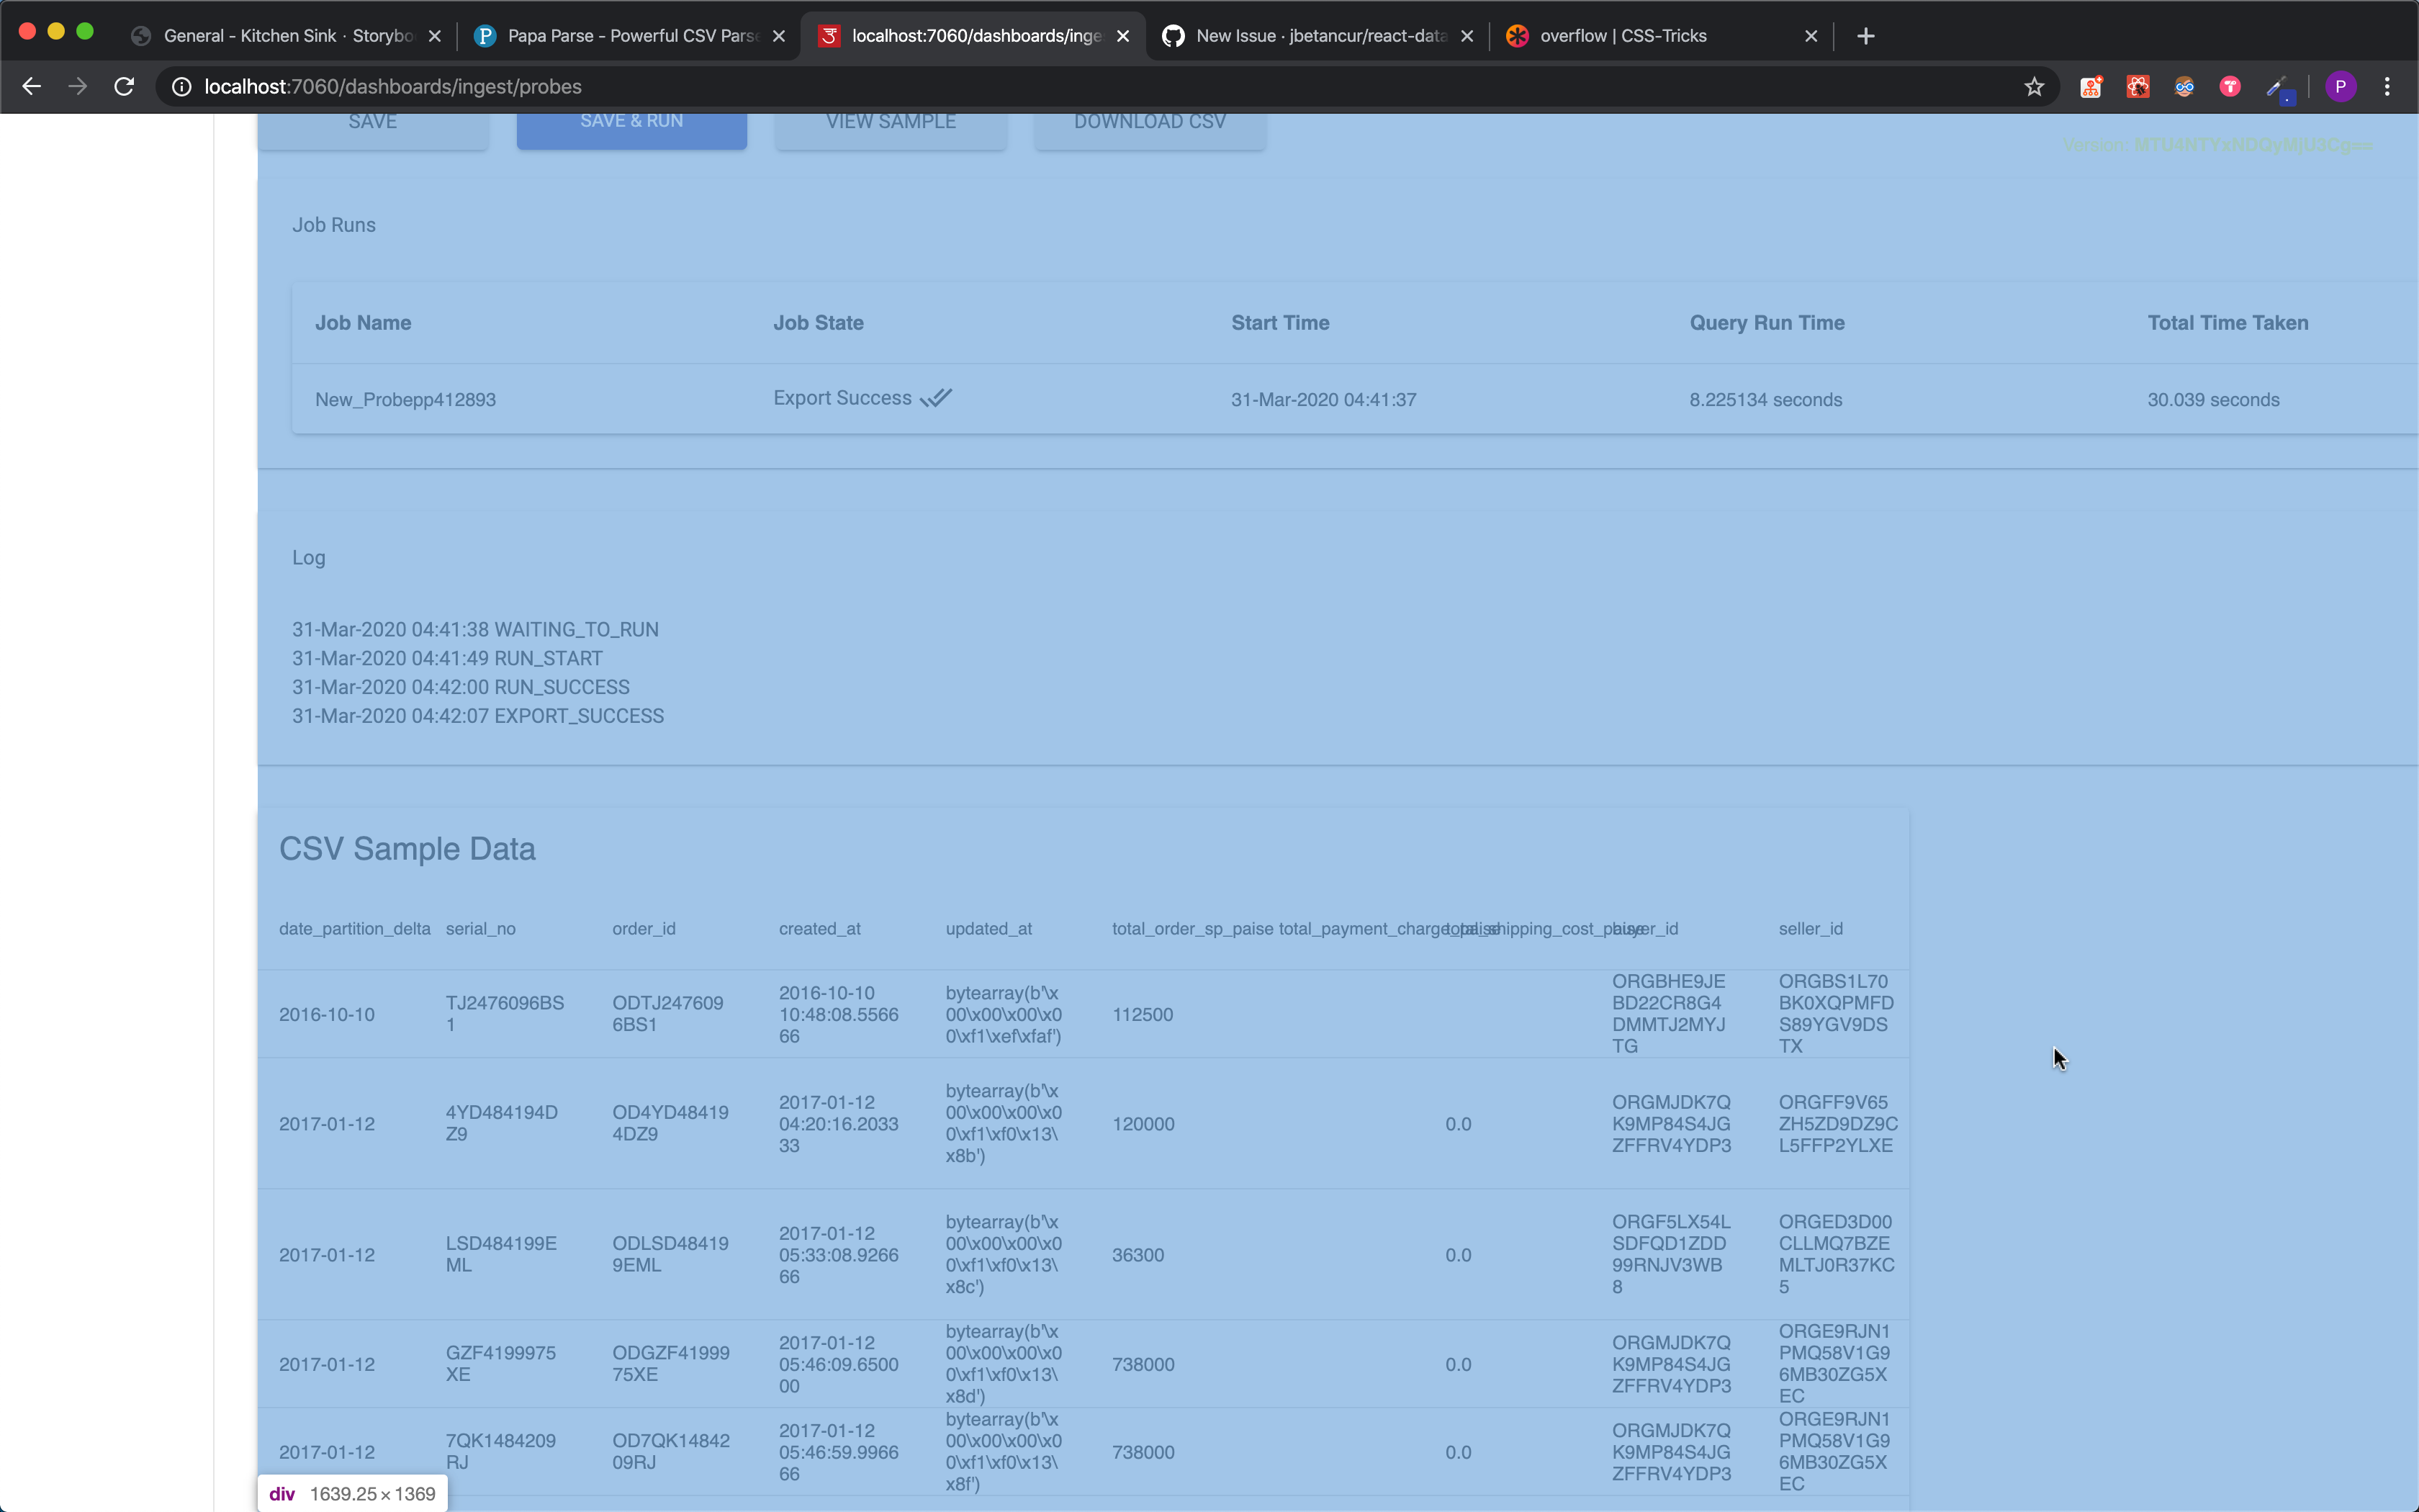Click the VIEW SAMPLE button
Viewport: 2419px width, 1512px height.
click(891, 128)
